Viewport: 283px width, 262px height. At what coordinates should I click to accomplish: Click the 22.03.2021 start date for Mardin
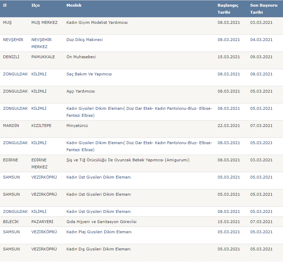pos(229,126)
